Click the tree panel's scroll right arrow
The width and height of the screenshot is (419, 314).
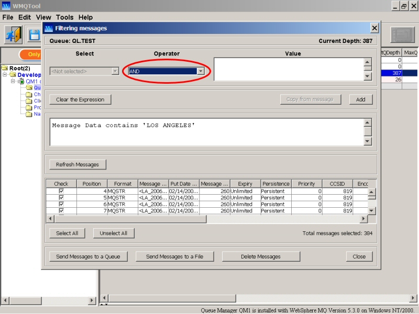click(92, 300)
